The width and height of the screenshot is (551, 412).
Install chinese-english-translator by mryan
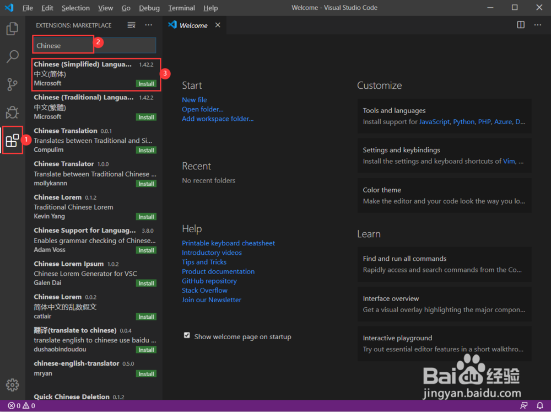(146, 373)
